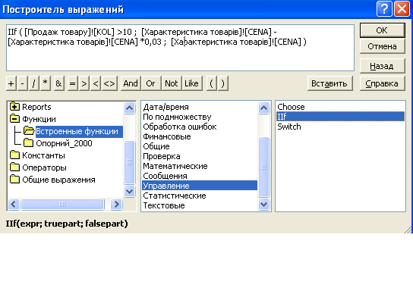Click the title bar help question icon
Viewport: 413px width, 291px height.
pos(385,9)
